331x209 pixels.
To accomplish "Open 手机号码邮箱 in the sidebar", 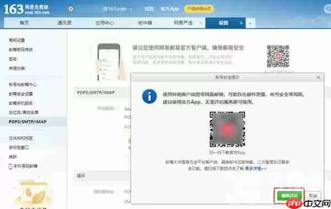I will (25, 166).
